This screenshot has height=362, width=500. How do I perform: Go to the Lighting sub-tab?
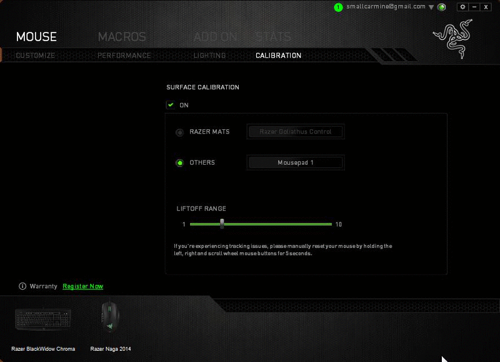[209, 56]
